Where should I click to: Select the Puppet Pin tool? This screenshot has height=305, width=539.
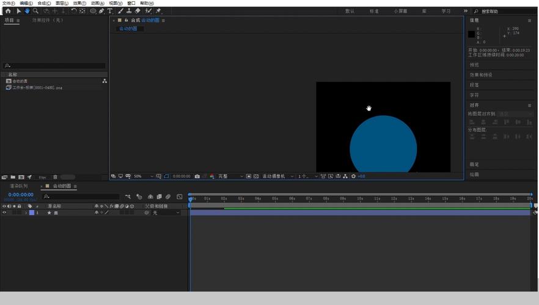158,11
